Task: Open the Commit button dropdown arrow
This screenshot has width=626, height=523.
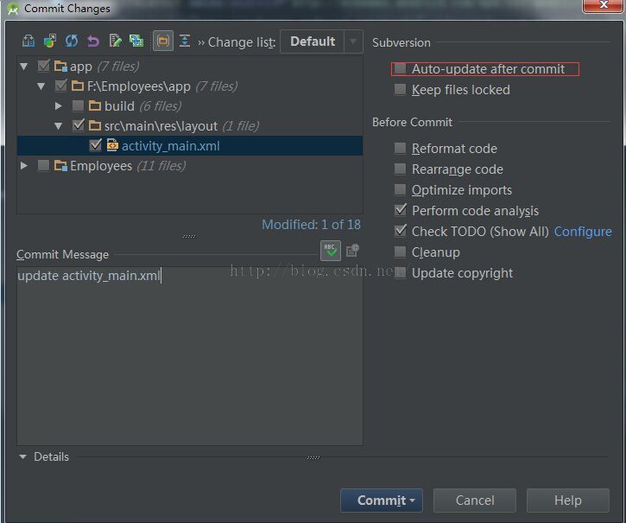Action: pos(412,501)
